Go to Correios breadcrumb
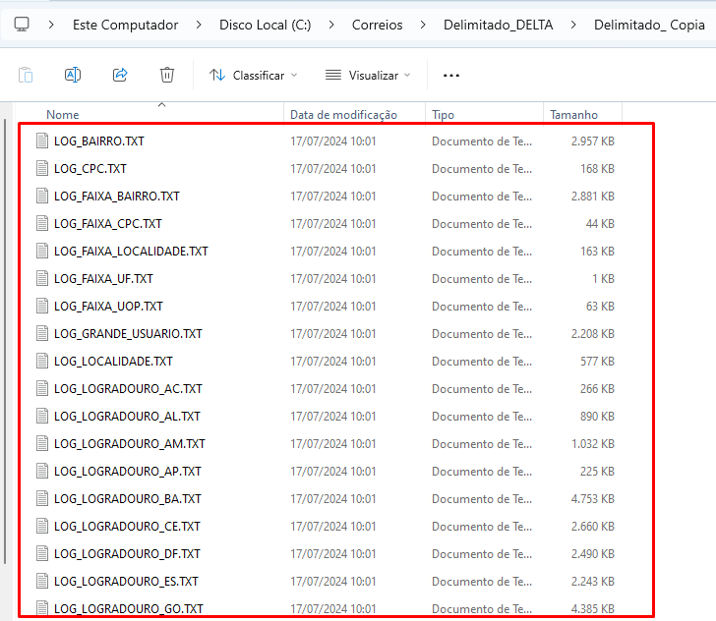This screenshot has width=716, height=621. [378, 25]
